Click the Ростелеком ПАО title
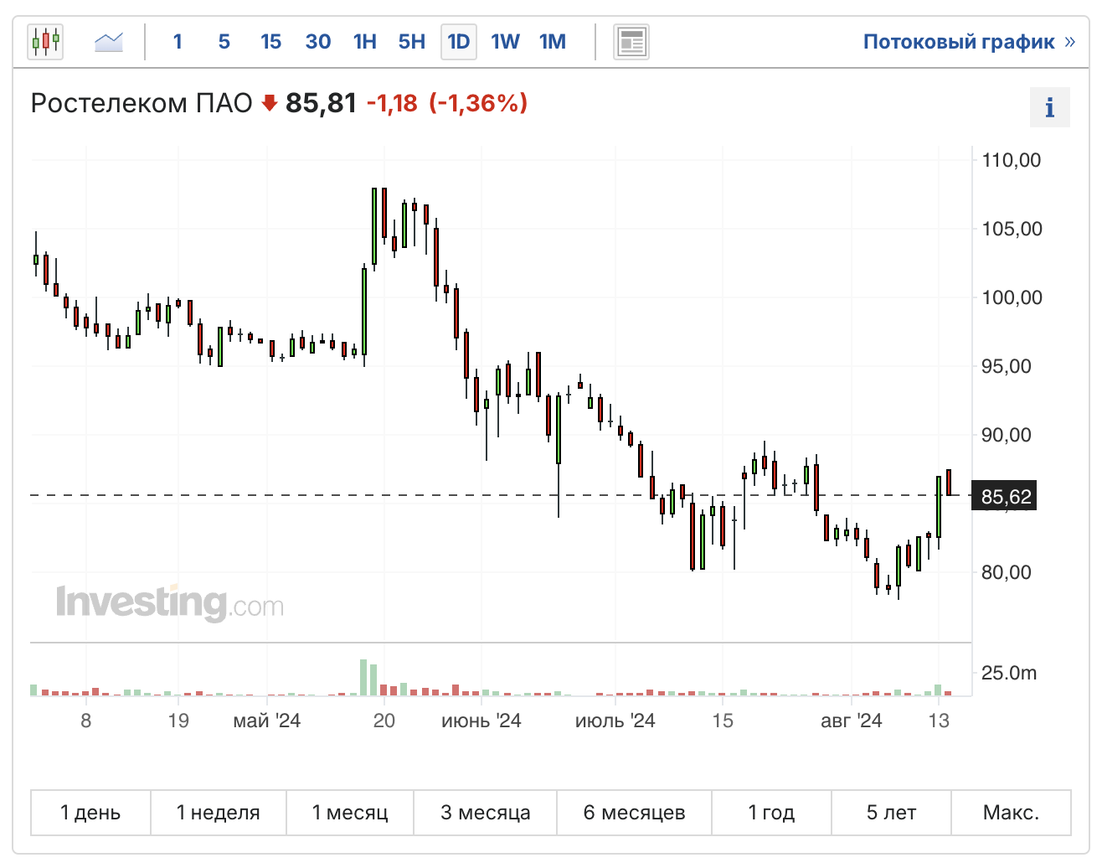 (x=142, y=103)
